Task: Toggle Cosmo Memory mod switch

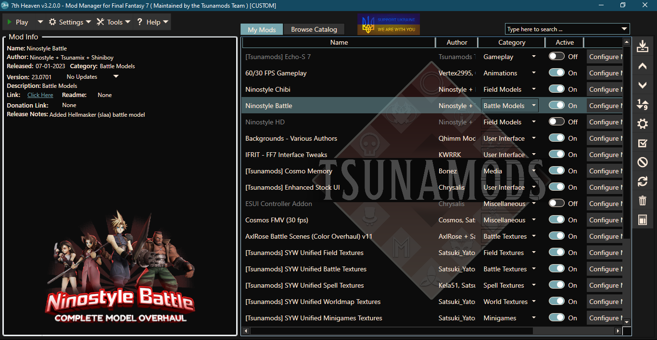Action: point(556,170)
